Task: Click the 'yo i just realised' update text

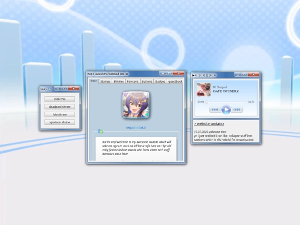Action: coord(223,138)
